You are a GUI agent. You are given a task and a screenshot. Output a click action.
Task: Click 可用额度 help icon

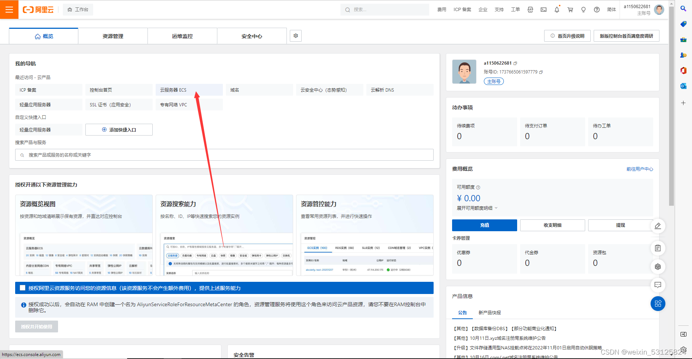478,187
